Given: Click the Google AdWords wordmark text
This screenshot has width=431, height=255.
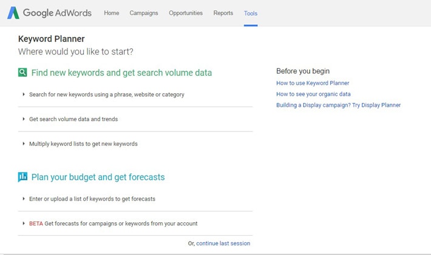Looking at the screenshot, I should pyautogui.click(x=57, y=13).
